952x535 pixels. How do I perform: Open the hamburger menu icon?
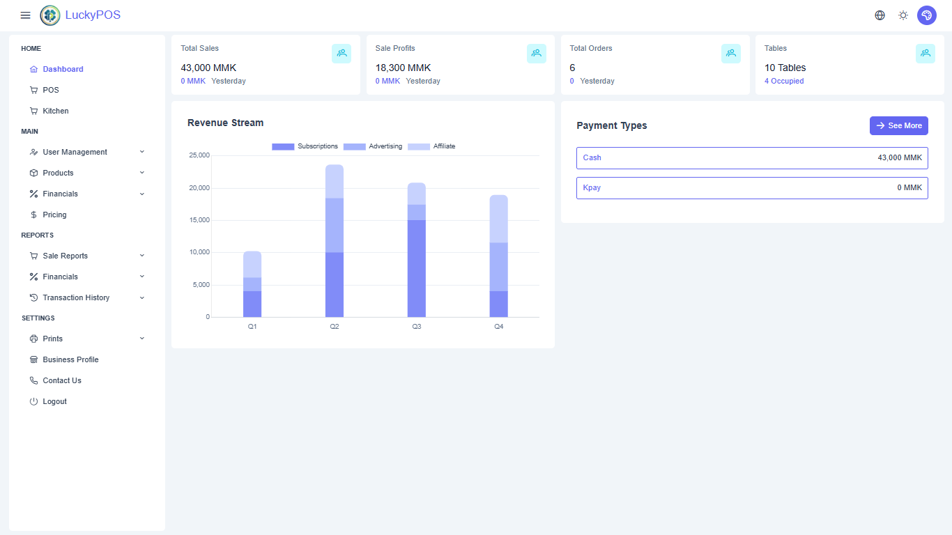26,15
